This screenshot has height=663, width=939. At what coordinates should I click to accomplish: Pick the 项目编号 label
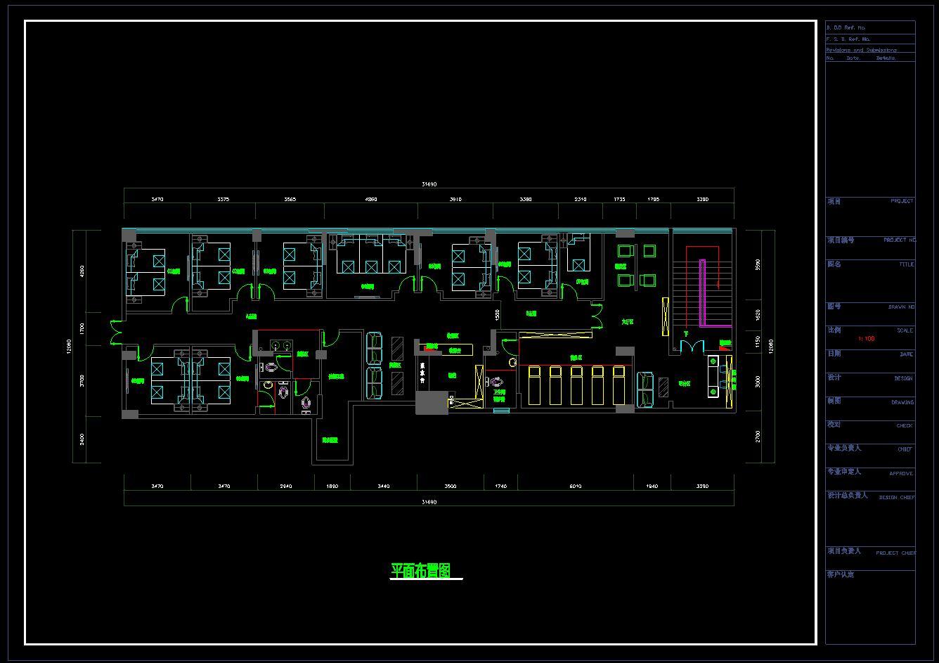tap(841, 240)
